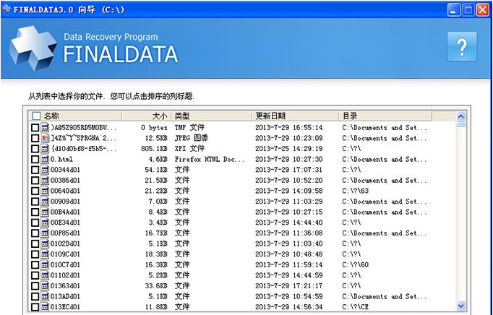This screenshot has height=315, width=493.
Task: Click file icon of 013ADd01
Action: [x=45, y=296]
